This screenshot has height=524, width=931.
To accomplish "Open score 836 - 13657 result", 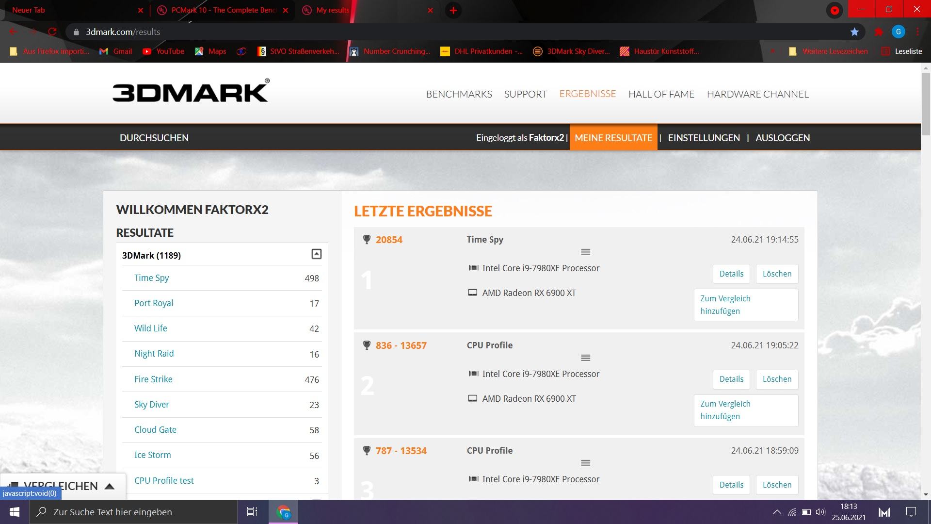I will pyautogui.click(x=401, y=345).
